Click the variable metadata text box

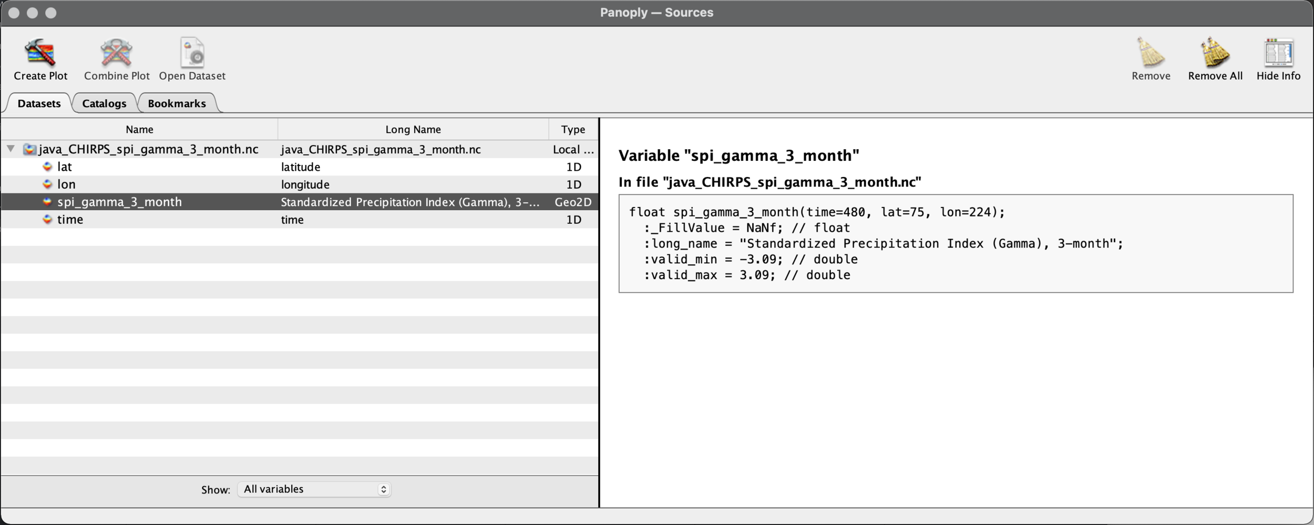pyautogui.click(x=955, y=243)
